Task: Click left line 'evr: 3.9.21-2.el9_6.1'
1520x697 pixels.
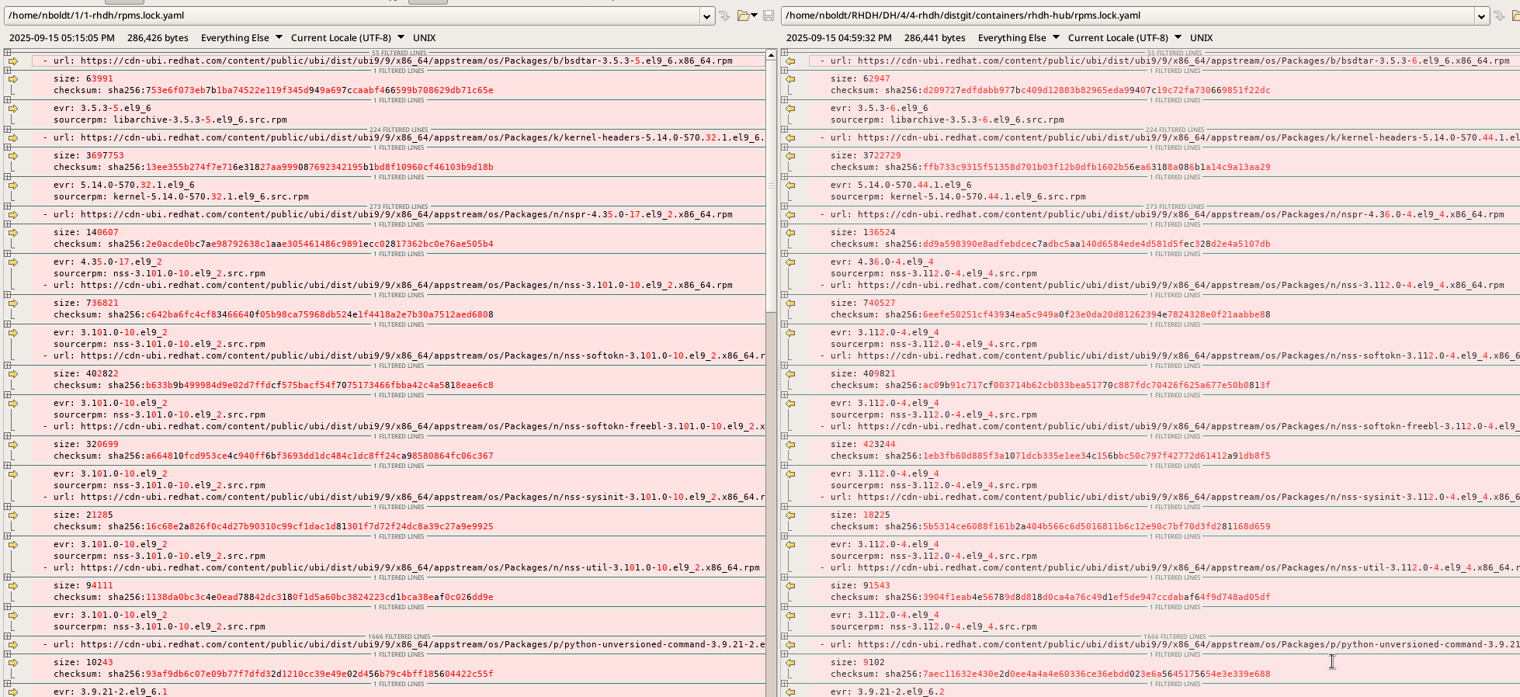Action: pyautogui.click(x=110, y=692)
